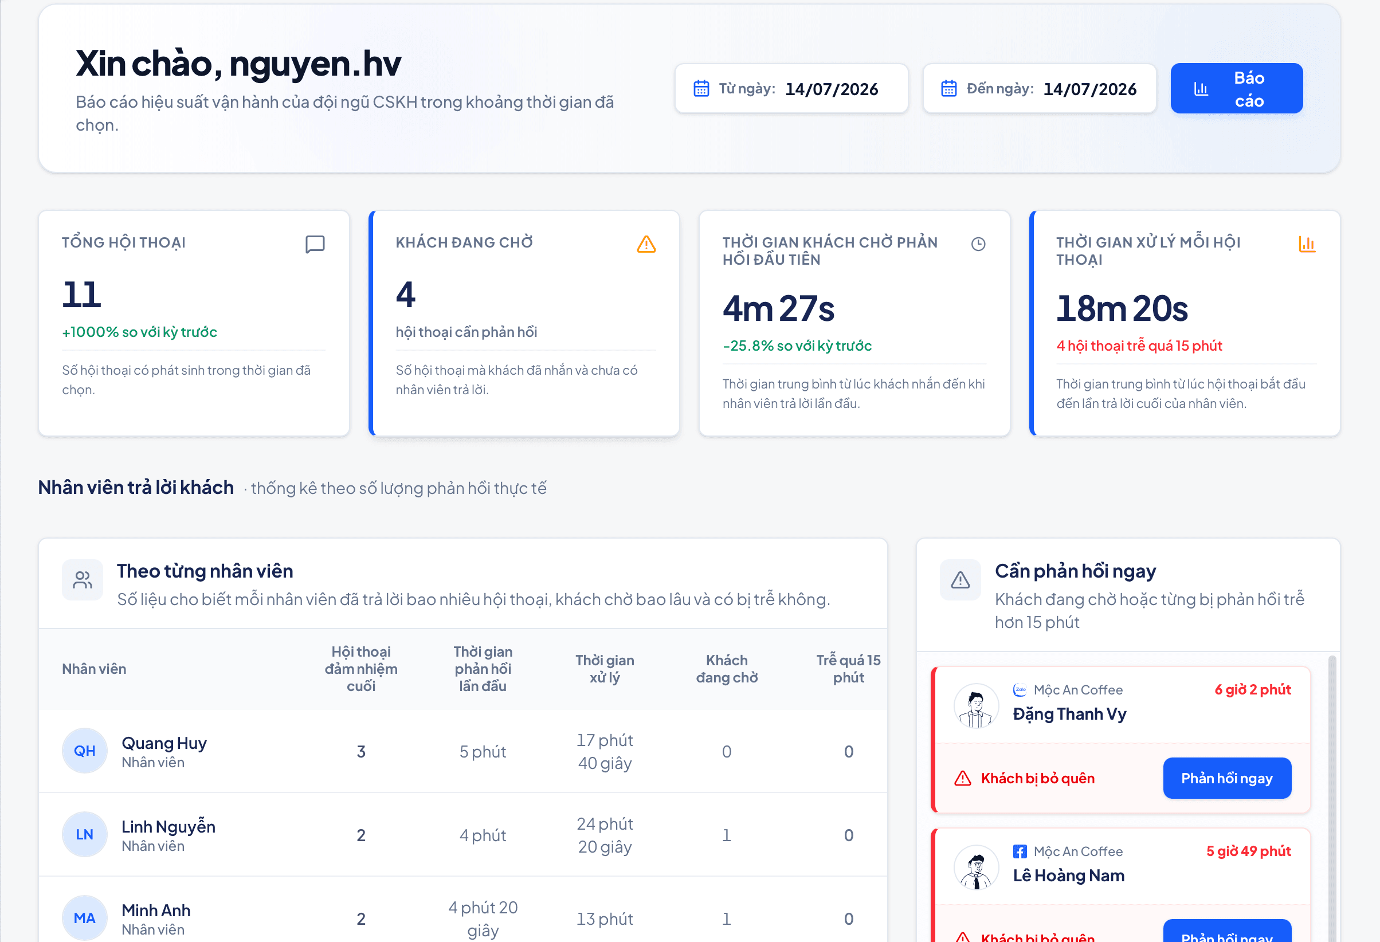Click the Nhân viên trả lời khách heading
Screen dimensions: 1380x942
click(x=136, y=487)
